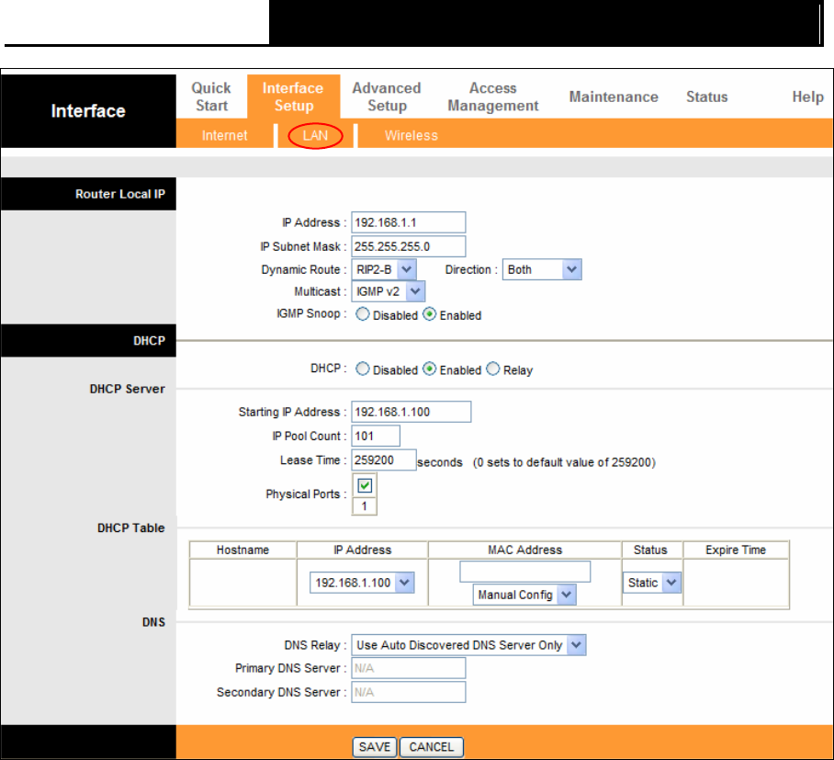
Task: Expand the Manual Config dropdown
Action: (524, 595)
